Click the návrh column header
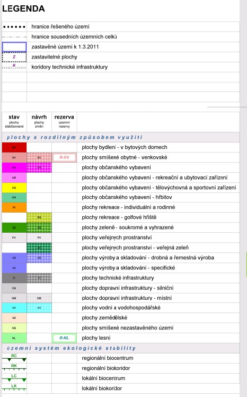The height and width of the screenshot is (397, 247). tap(39, 121)
